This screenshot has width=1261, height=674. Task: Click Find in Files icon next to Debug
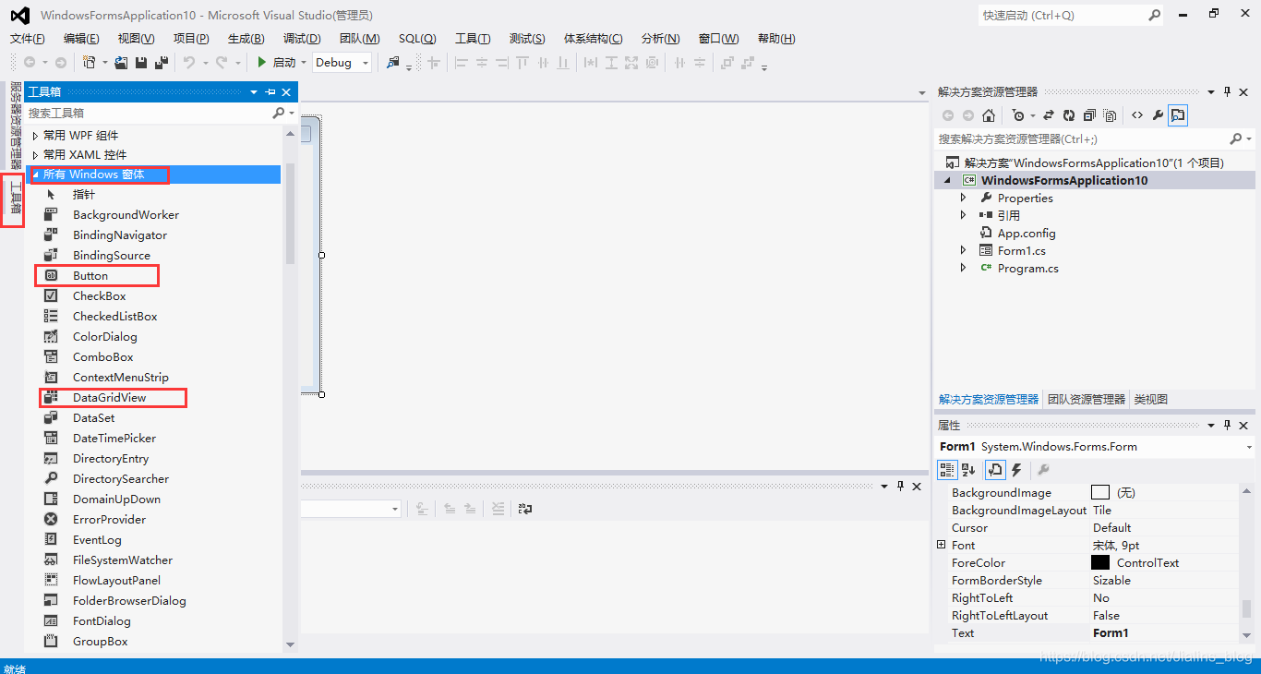pos(393,63)
